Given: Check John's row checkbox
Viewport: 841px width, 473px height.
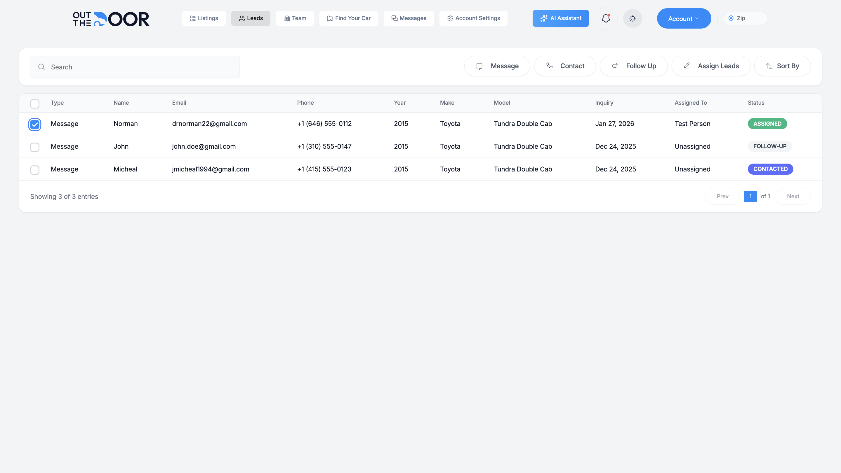Looking at the screenshot, I should click(35, 147).
